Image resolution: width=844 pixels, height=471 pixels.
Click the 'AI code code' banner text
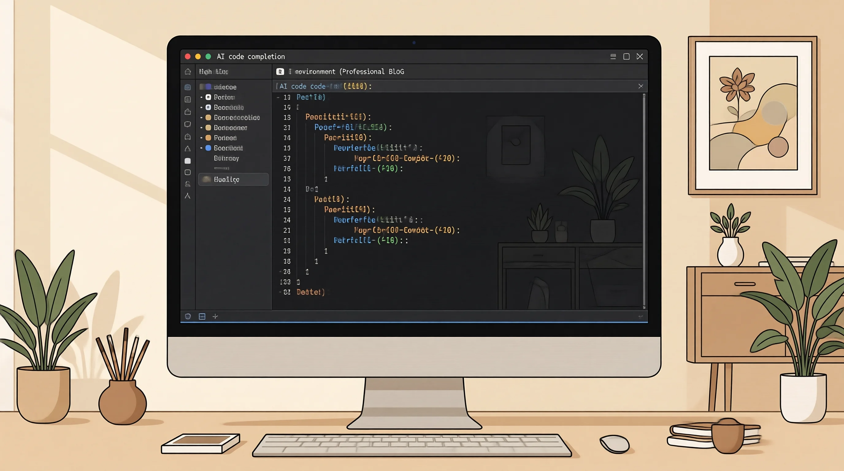pos(302,86)
